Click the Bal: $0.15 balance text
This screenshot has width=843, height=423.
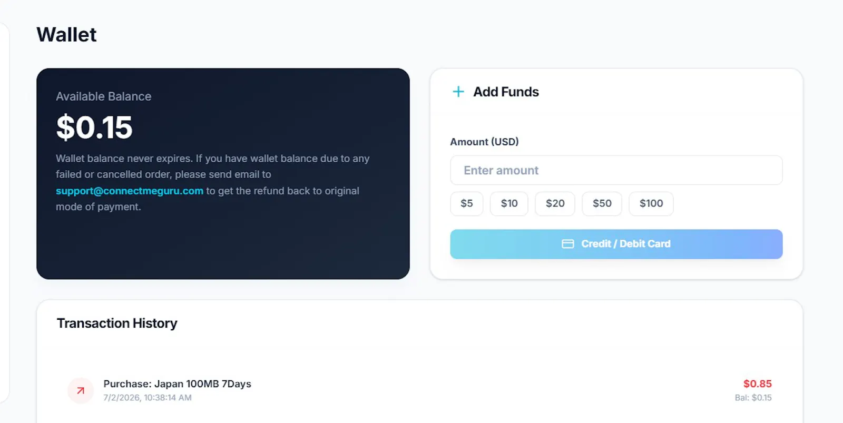pos(753,398)
